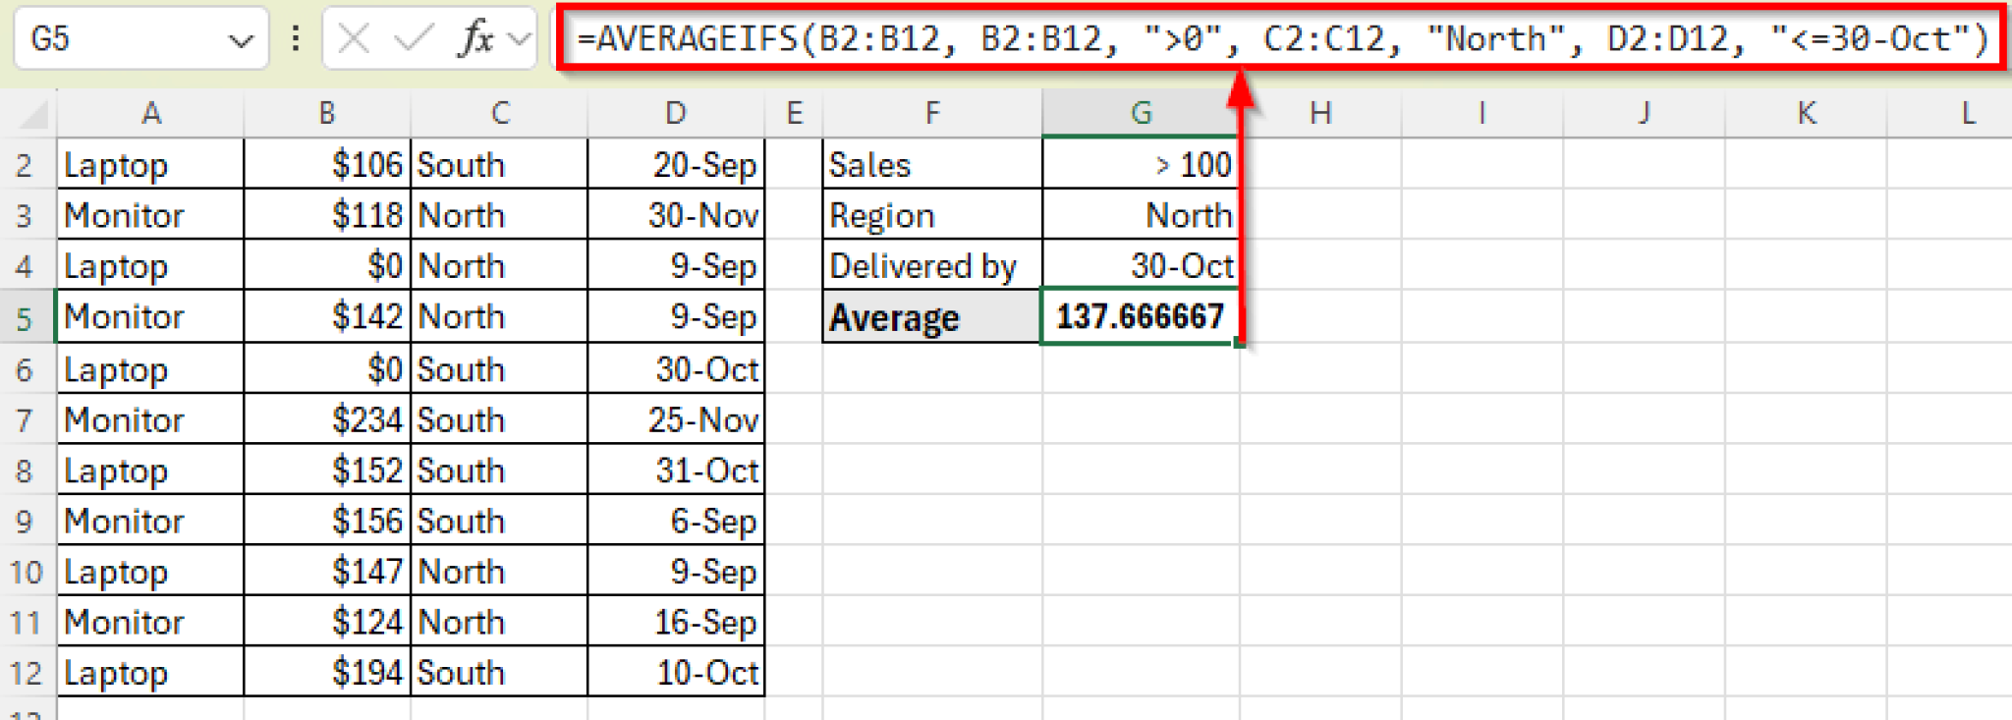
Task: Select column header G
Action: (1140, 111)
